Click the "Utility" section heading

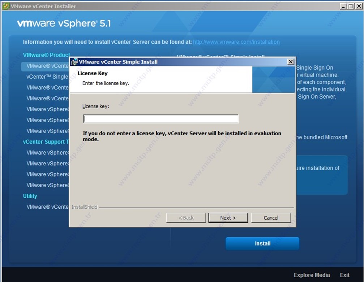click(x=30, y=196)
